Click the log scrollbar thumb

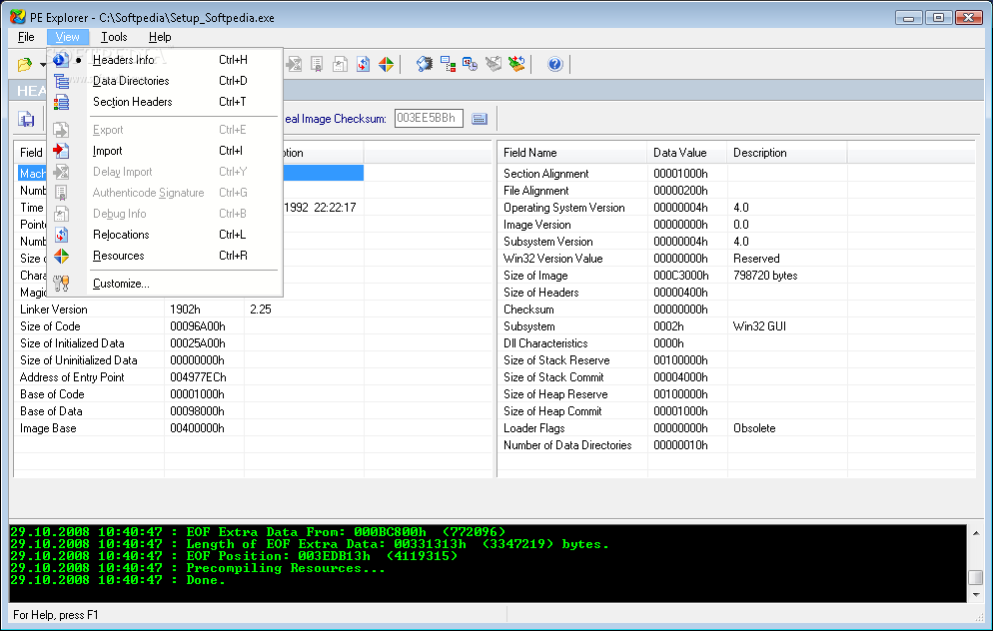point(976,578)
